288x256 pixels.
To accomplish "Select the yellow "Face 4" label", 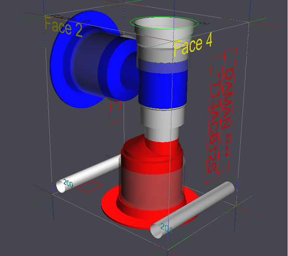I will pyautogui.click(x=192, y=45).
